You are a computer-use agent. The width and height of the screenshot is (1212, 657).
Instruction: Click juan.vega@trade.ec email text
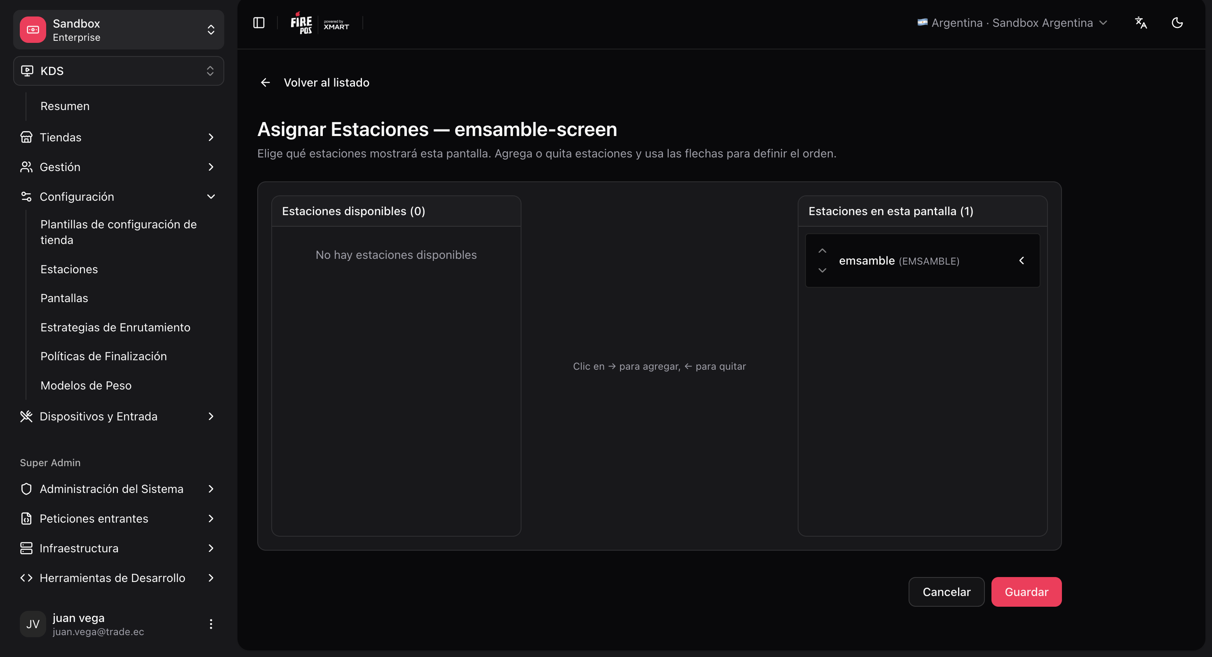(x=99, y=631)
